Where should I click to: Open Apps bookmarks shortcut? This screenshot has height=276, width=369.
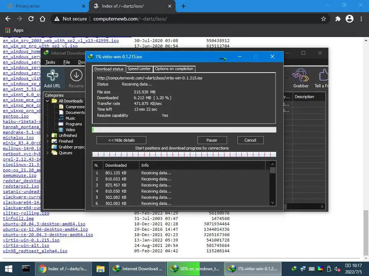(14, 30)
